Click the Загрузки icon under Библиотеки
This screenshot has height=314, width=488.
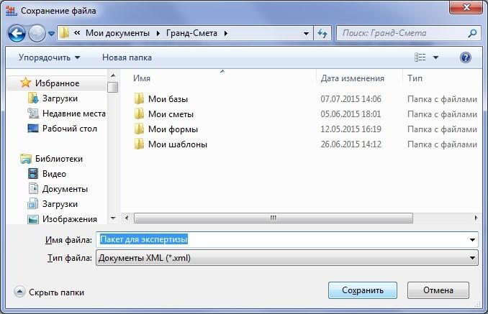point(33,204)
